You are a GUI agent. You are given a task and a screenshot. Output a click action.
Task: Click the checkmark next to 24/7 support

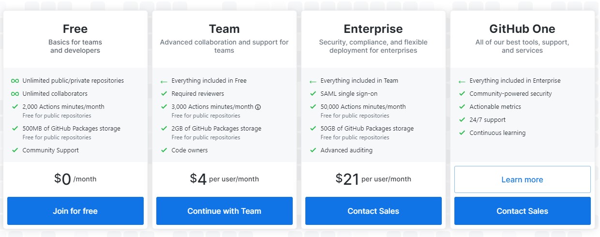[x=462, y=119]
